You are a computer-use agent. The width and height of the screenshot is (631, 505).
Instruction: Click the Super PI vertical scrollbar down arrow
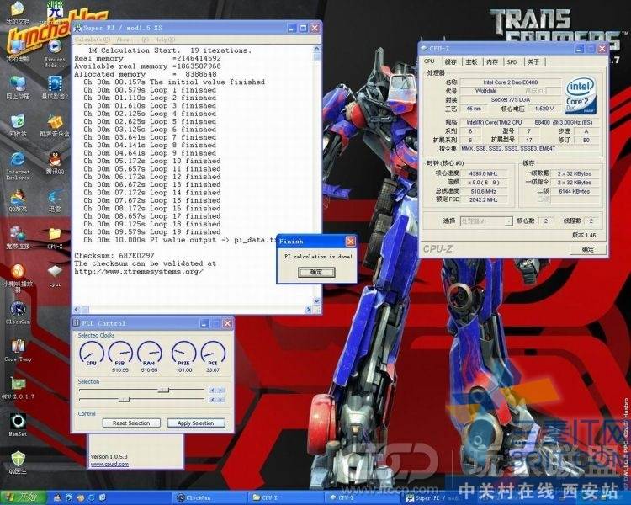click(x=316, y=301)
